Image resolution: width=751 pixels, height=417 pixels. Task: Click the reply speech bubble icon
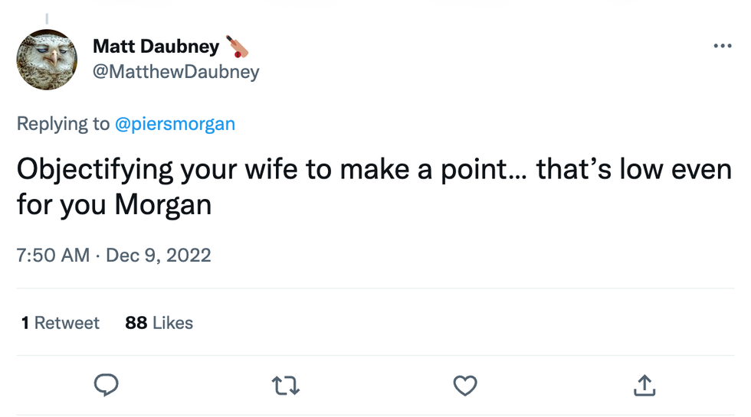(x=106, y=386)
